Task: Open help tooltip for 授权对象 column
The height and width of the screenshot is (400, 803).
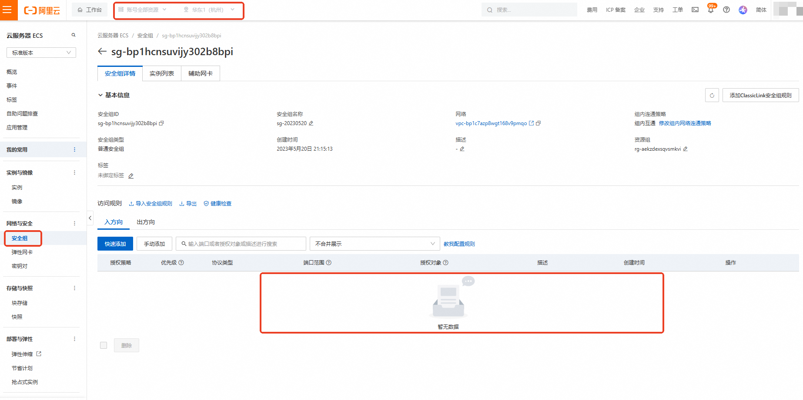Action: [446, 263]
